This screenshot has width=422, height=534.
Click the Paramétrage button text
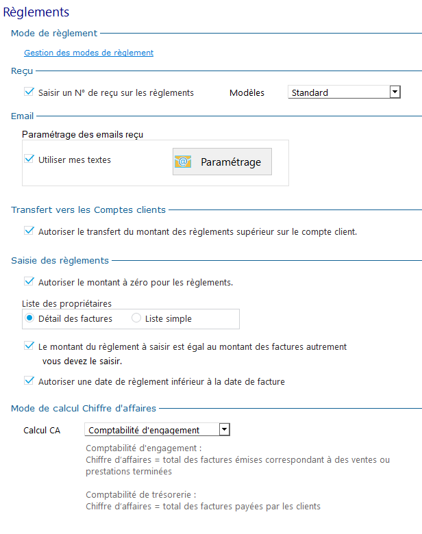click(x=231, y=162)
